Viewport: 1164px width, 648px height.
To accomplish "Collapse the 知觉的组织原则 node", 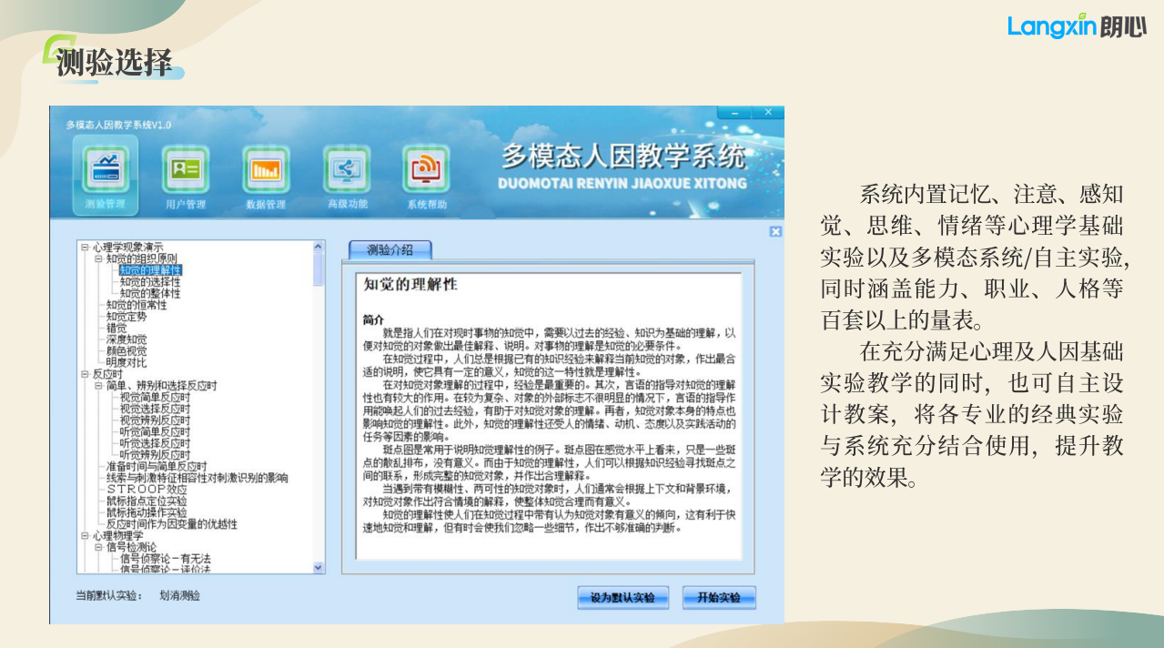I will tap(99, 258).
